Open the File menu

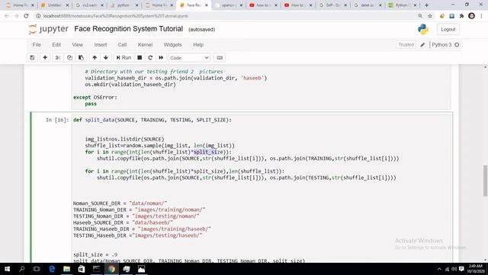coord(37,45)
